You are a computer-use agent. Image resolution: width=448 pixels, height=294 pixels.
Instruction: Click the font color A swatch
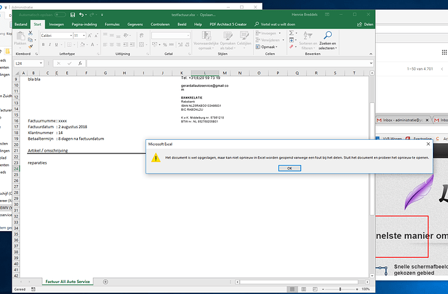click(x=92, y=45)
